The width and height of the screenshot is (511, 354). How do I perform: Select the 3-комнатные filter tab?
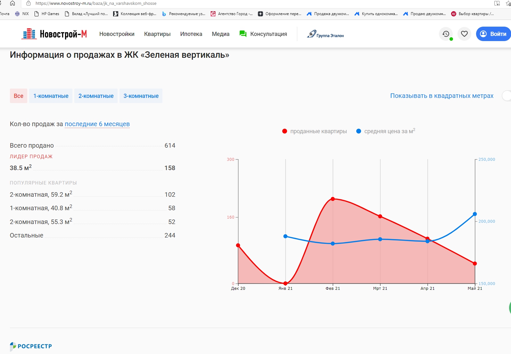141,96
